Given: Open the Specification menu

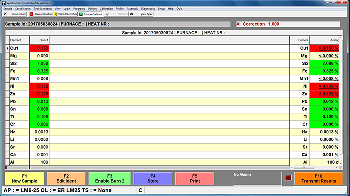Looking at the screenshot, I should (23, 9).
